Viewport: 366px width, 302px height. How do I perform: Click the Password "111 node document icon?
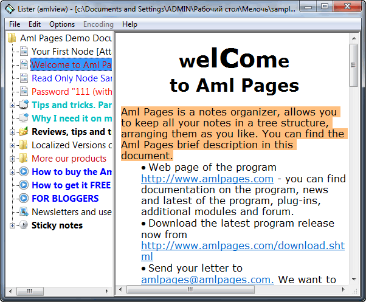pyautogui.click(x=24, y=91)
